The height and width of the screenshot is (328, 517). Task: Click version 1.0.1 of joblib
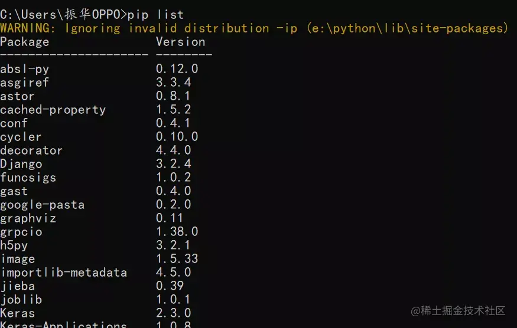point(174,299)
